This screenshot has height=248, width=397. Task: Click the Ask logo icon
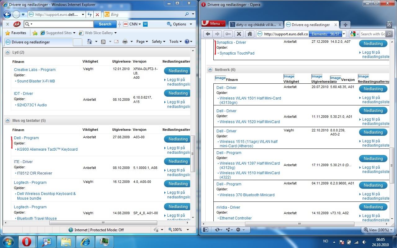[17, 24]
